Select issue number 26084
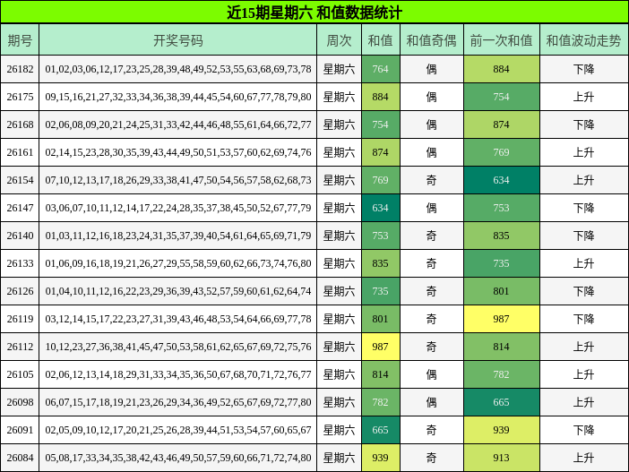 [x=20, y=458]
